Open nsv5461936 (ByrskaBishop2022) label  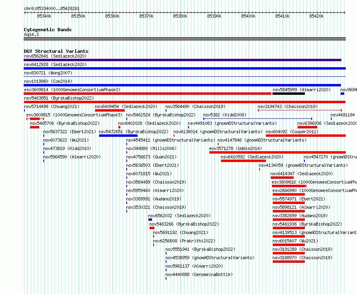(x=307, y=224)
